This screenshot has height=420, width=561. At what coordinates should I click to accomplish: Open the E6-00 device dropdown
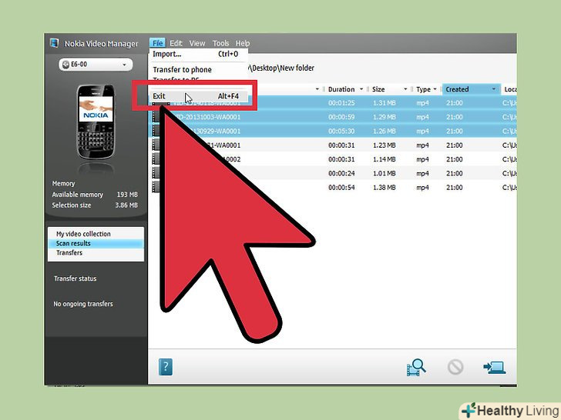[96, 65]
